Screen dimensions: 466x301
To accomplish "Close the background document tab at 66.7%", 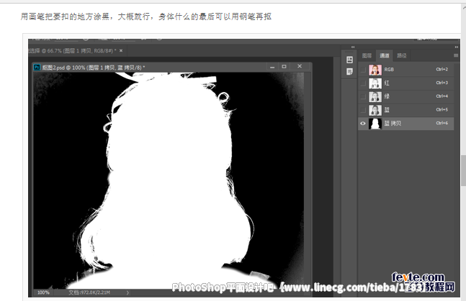I will coord(121,50).
